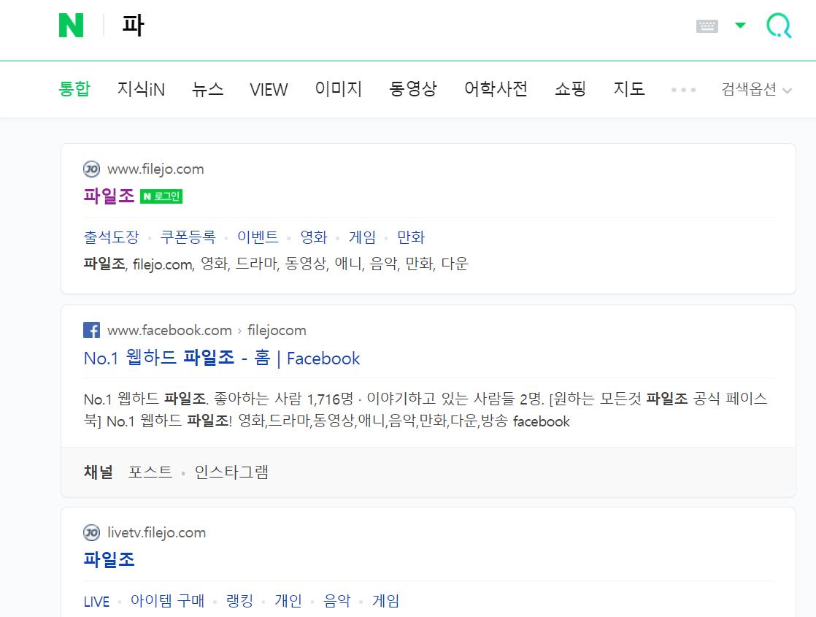This screenshot has height=617, width=816.
Task: Open the 지도 tab
Action: pyautogui.click(x=629, y=89)
